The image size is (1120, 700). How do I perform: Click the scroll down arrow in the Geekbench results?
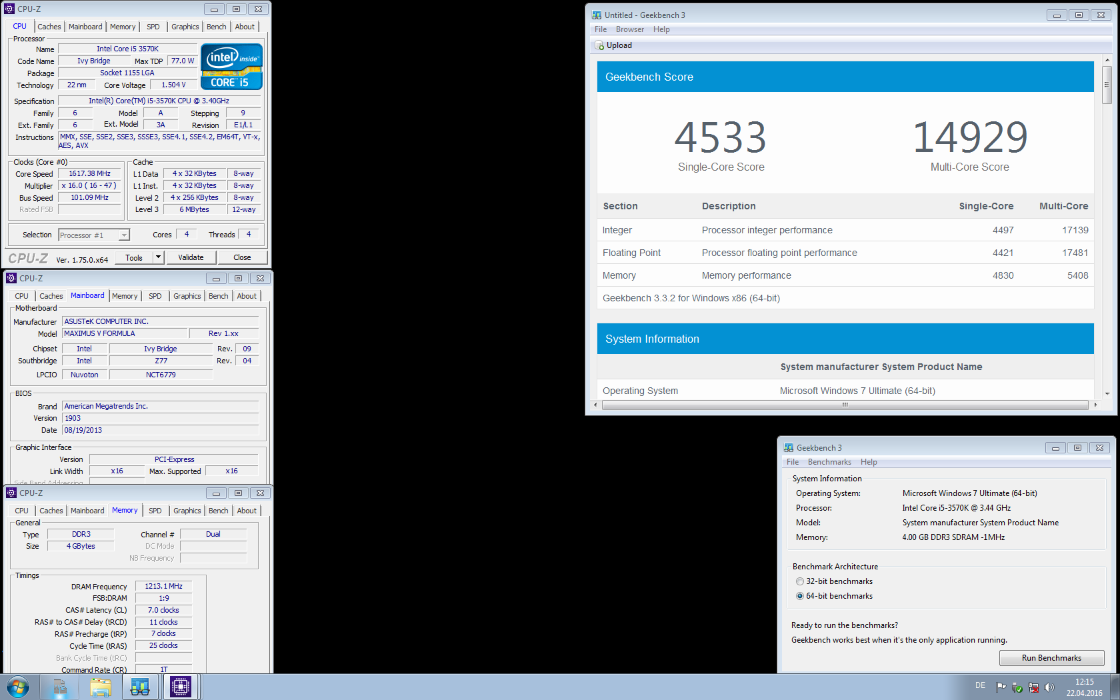tap(1107, 393)
